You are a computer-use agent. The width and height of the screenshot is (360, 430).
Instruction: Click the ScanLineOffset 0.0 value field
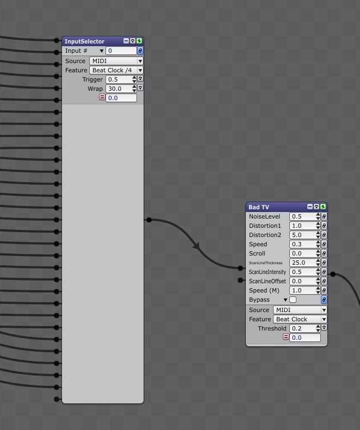click(x=303, y=281)
